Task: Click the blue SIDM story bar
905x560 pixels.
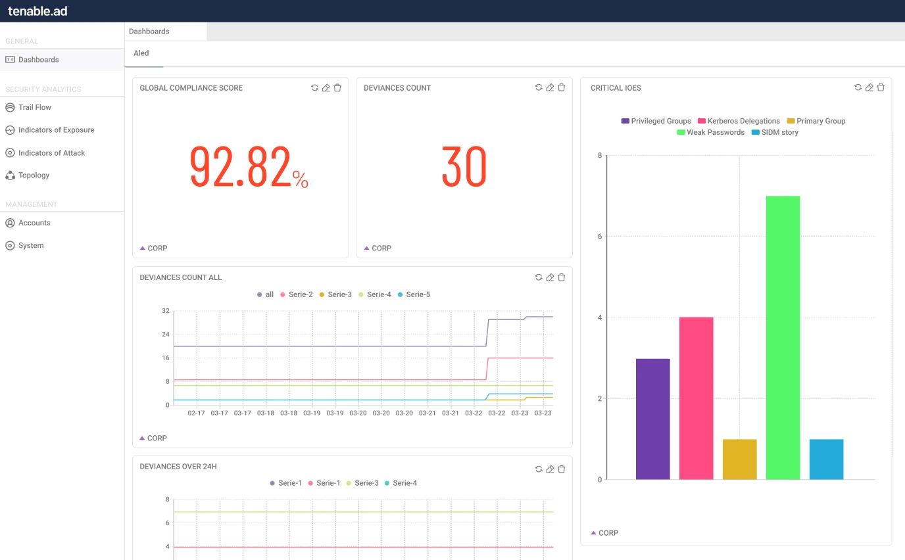Action: (x=826, y=459)
